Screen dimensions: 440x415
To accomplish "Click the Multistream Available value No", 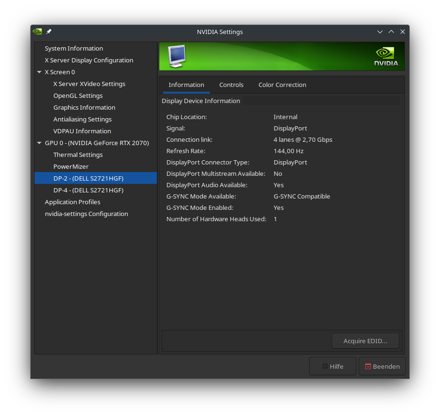I will point(278,173).
